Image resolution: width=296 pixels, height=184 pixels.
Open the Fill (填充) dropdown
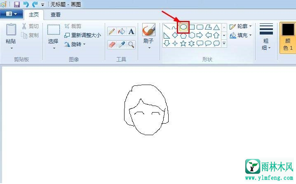coord(241,35)
